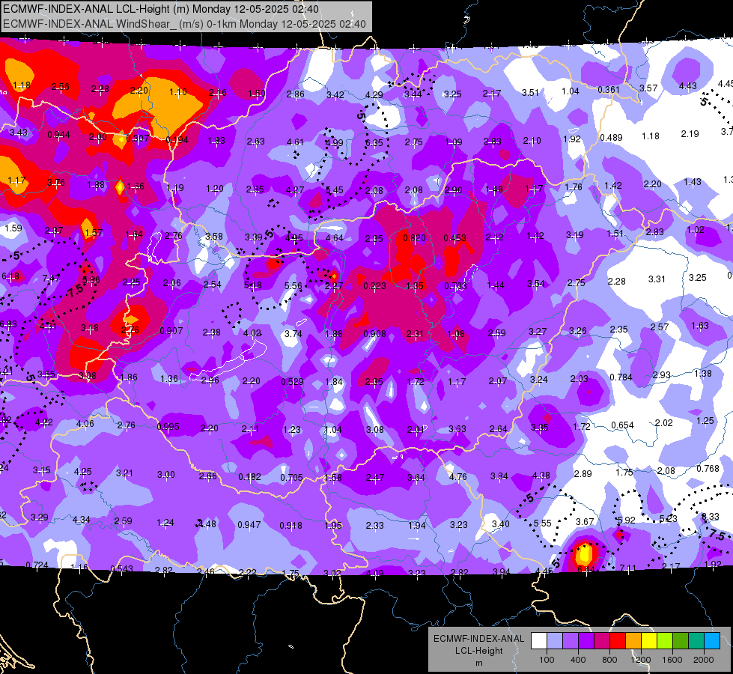This screenshot has width=733, height=674.
Task: Click the wind shear value 0.654
Action: click(623, 425)
